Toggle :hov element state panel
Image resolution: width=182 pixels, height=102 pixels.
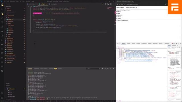(x=173, y=47)
